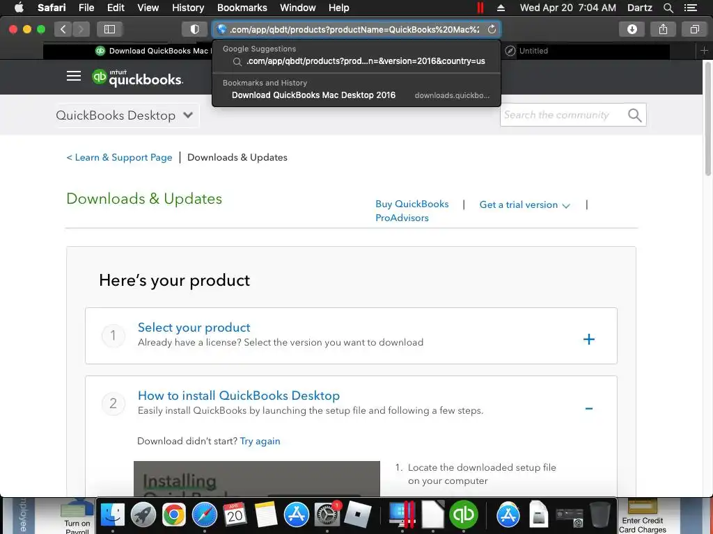
Task: Open the Roblox icon in the dock
Action: click(x=358, y=515)
